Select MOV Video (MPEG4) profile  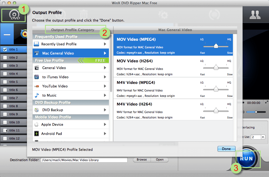(x=173, y=45)
